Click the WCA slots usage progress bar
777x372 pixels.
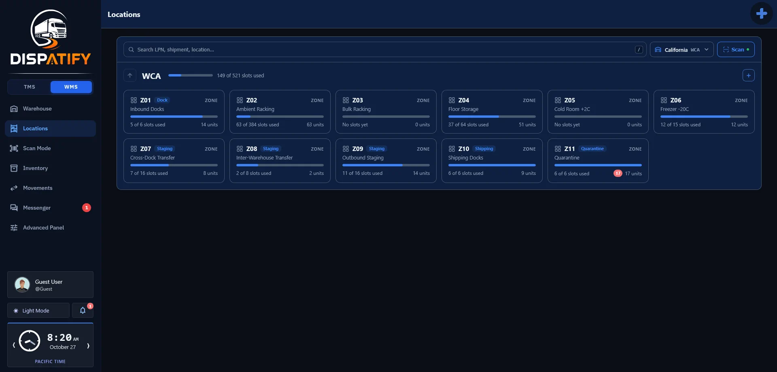click(x=190, y=75)
